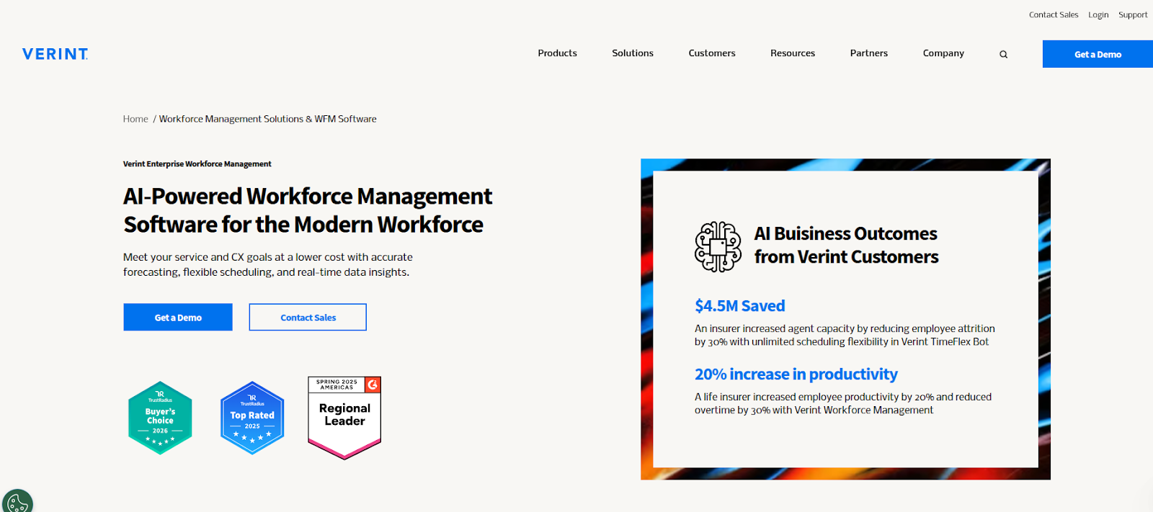
Task: Show the Company menu
Action: click(943, 53)
